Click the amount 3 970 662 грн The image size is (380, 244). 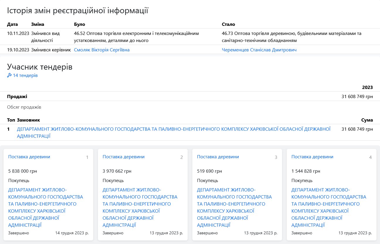(x=117, y=171)
